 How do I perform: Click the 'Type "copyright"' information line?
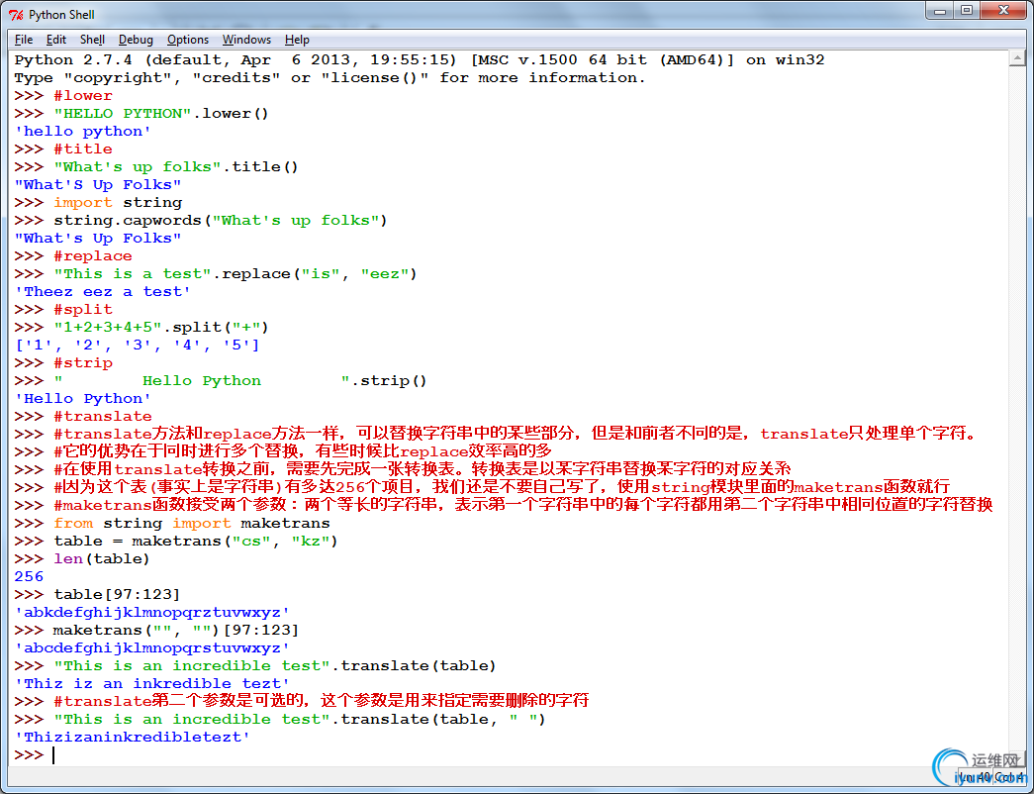(329, 78)
